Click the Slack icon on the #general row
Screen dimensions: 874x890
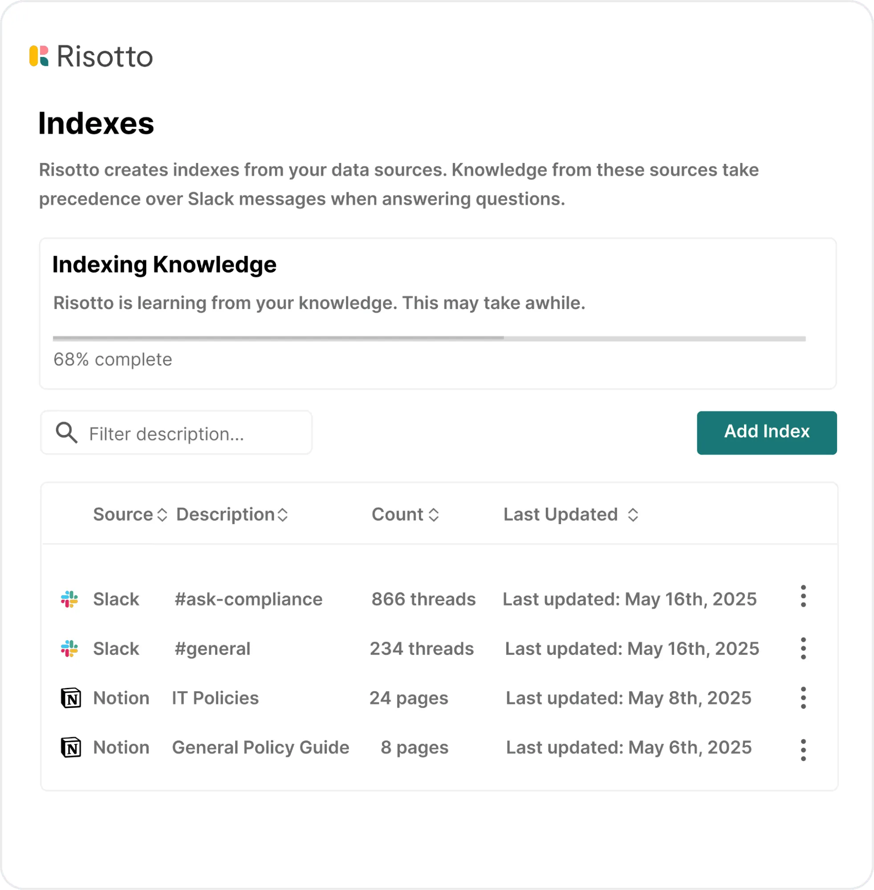coord(69,649)
